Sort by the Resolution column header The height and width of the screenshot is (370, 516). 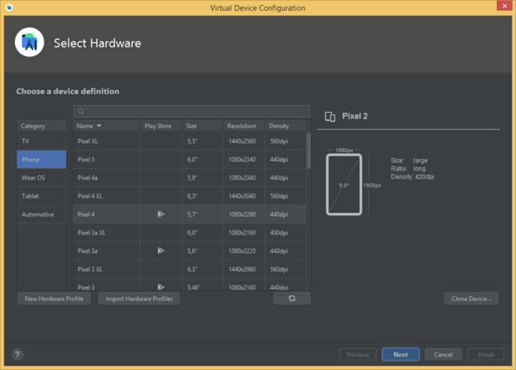click(241, 126)
